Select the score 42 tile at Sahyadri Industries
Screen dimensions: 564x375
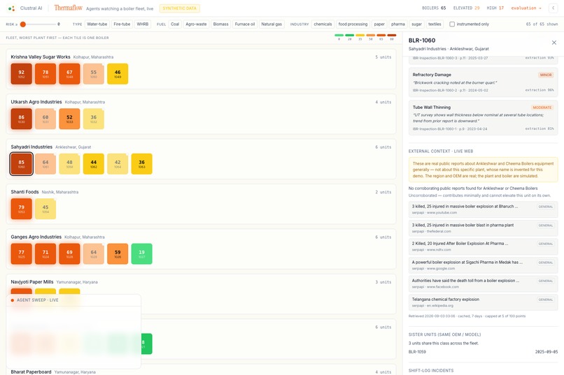coord(118,164)
